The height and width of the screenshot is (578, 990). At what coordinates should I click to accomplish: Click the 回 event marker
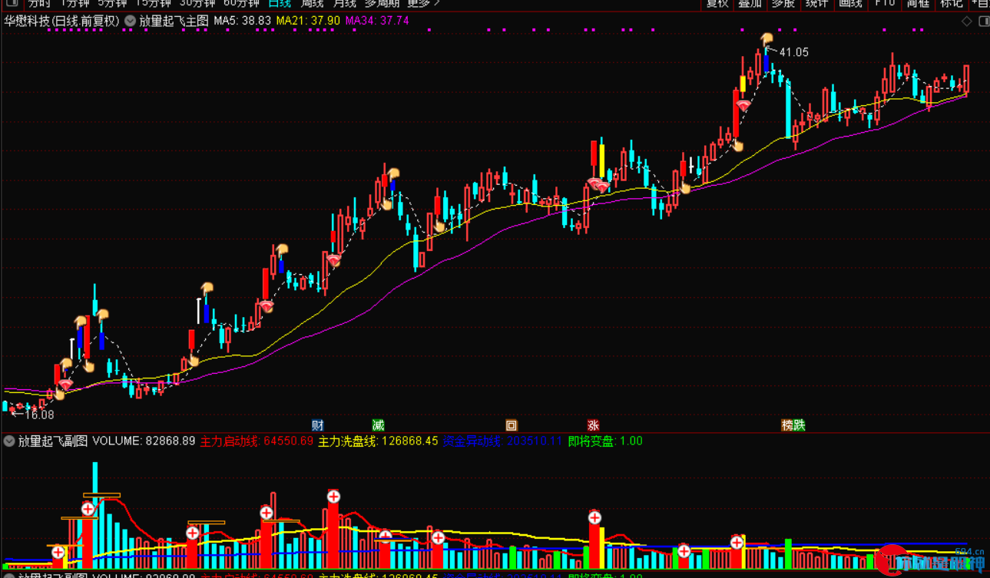click(x=512, y=425)
